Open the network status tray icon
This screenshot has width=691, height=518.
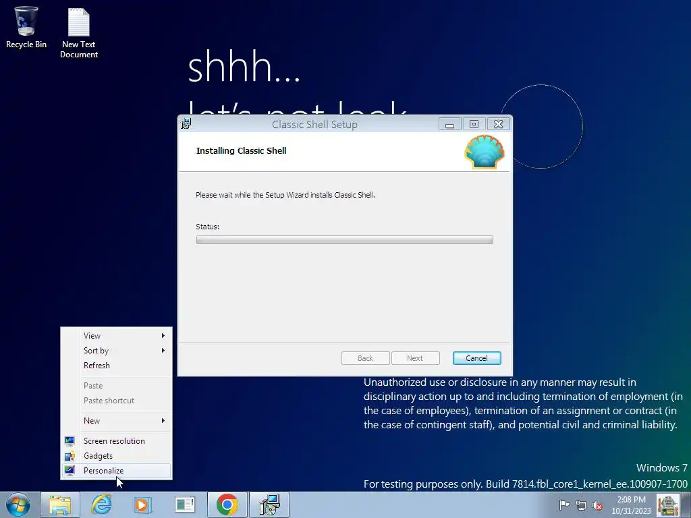581,505
